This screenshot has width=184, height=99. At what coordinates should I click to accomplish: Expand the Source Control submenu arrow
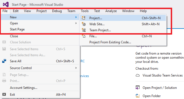pyautogui.click(x=76, y=68)
